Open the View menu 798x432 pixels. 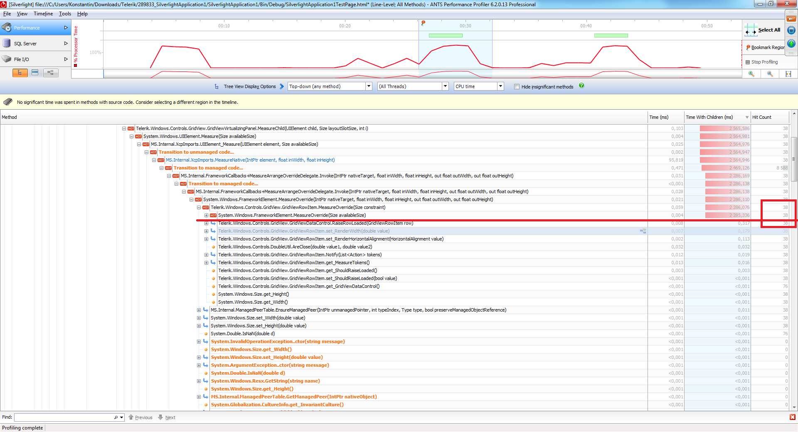coord(22,14)
